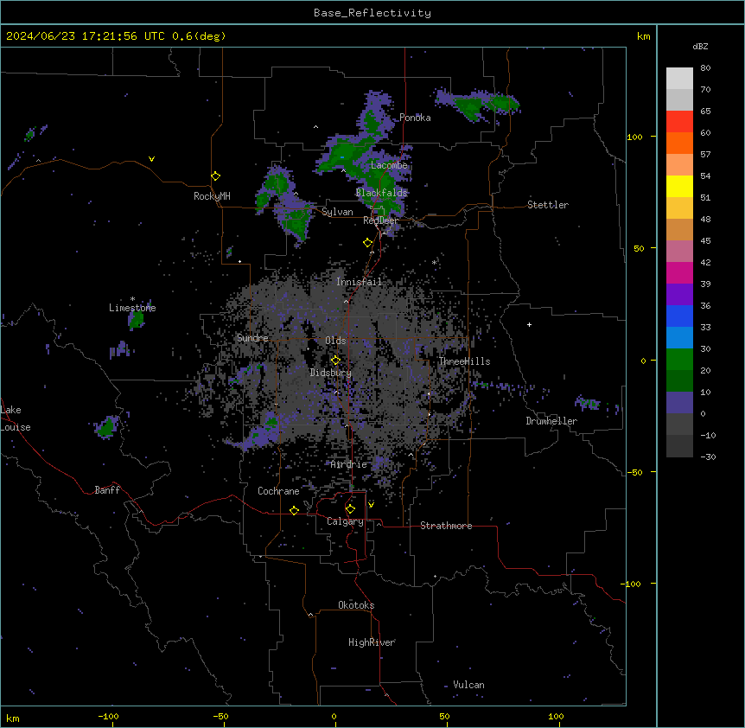Pick the dark orange 57-60 dBZ swatch
The width and height of the screenshot is (745, 728).
(679, 143)
